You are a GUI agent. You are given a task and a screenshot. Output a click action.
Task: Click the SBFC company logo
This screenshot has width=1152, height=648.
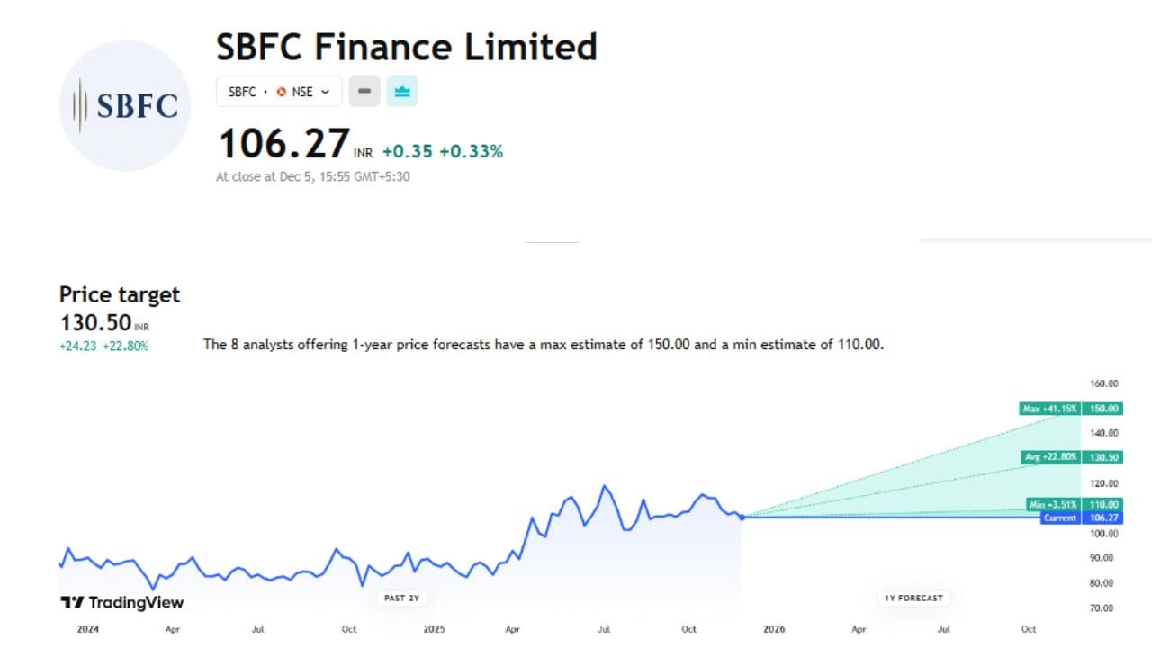click(124, 105)
